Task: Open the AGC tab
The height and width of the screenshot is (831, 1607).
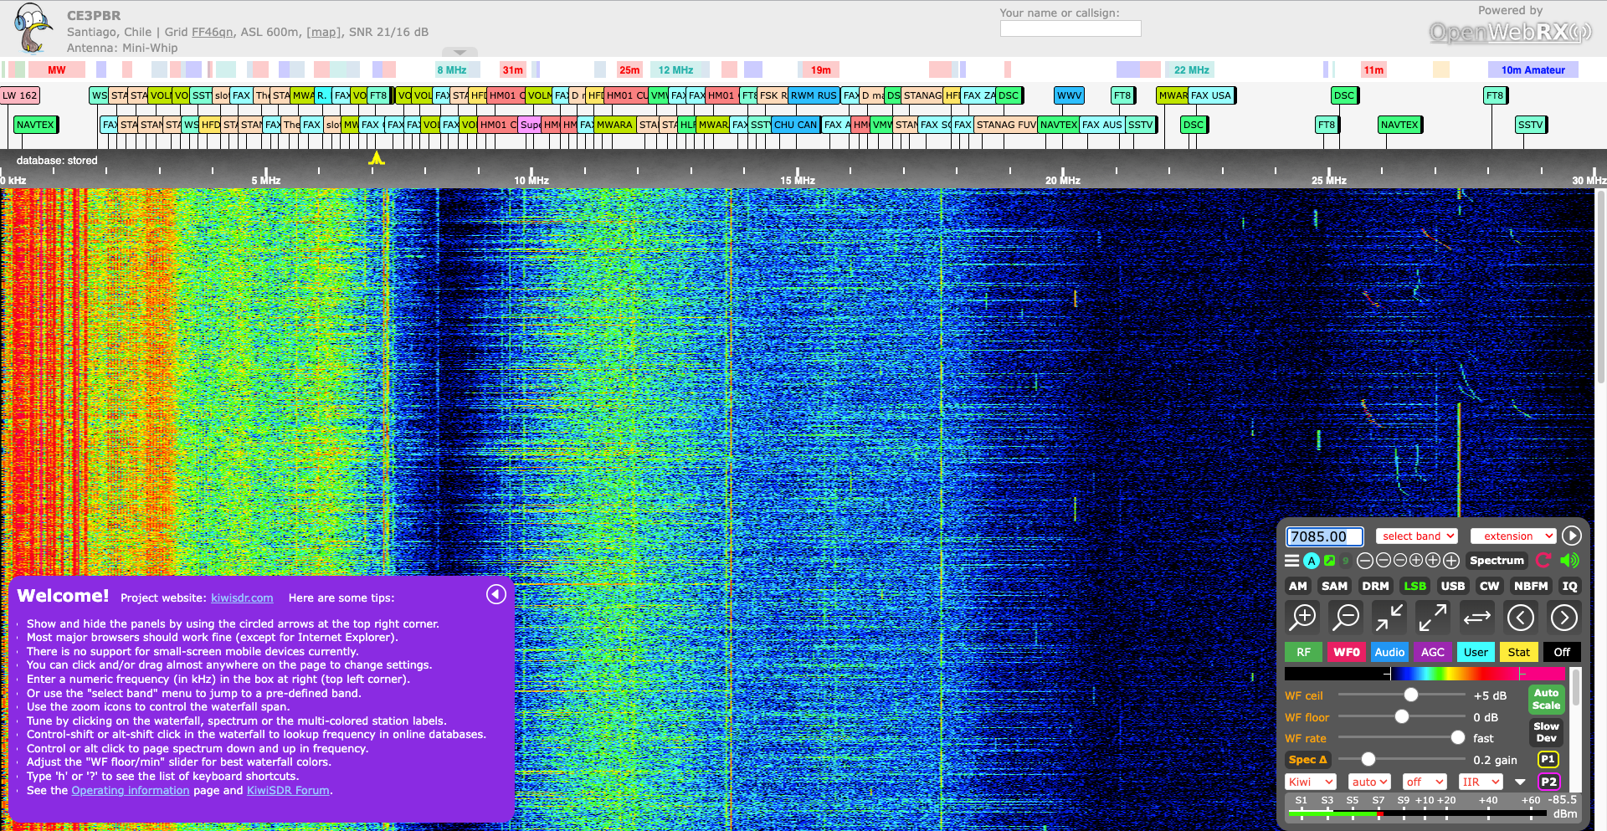Action: [x=1432, y=652]
